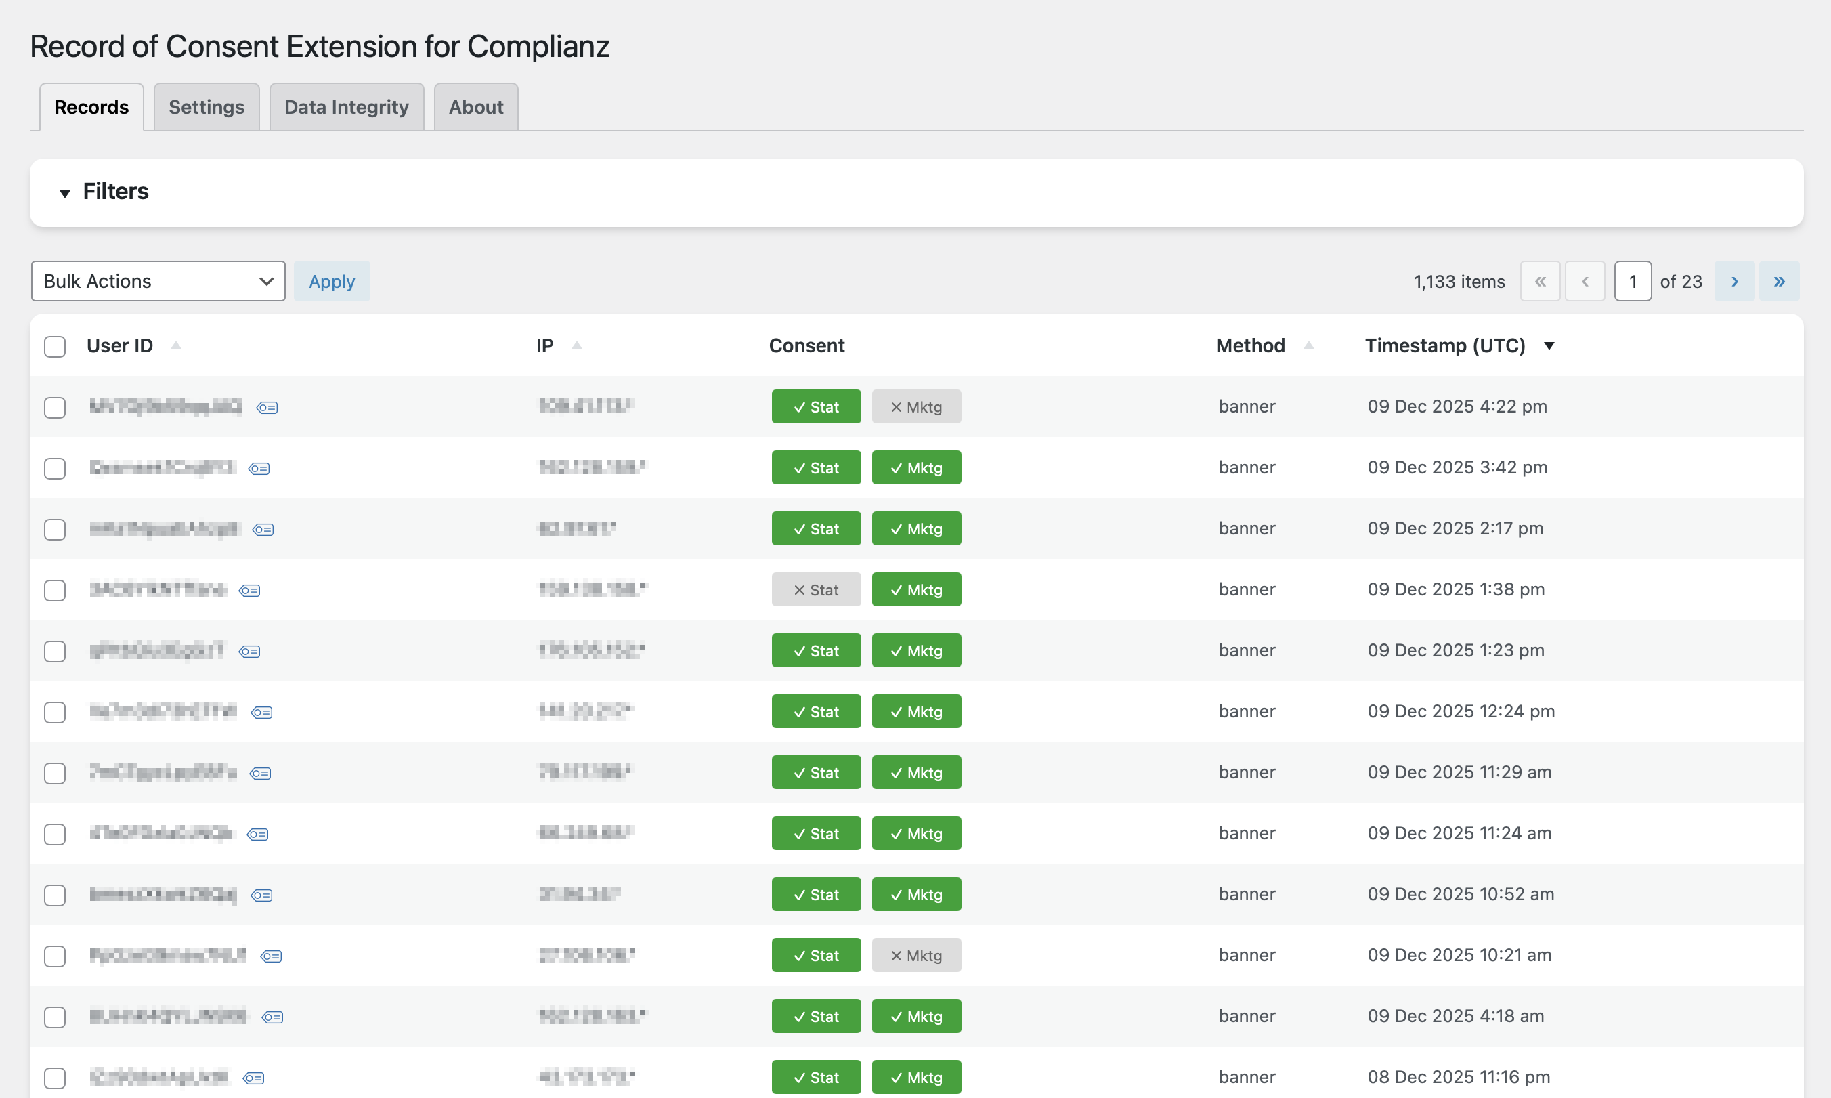Click the details icon in the 10:21 am row
Image resolution: width=1831 pixels, height=1098 pixels.
(x=272, y=956)
